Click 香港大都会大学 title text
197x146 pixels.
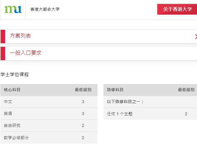45,9
